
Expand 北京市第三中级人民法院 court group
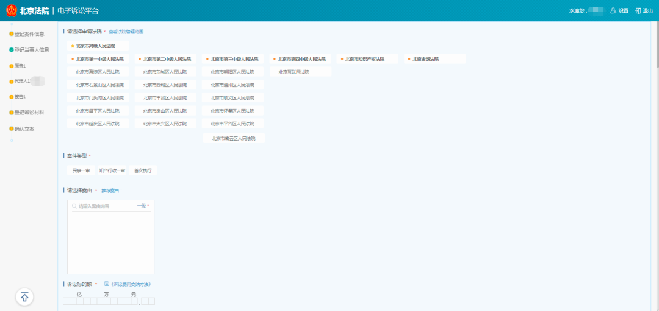point(234,59)
